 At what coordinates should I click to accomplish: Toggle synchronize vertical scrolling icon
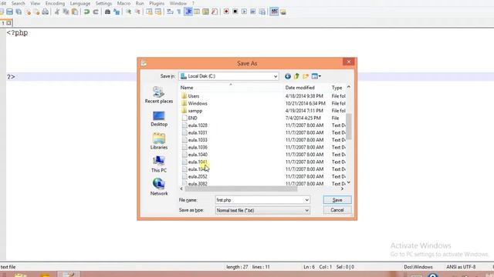(149, 12)
